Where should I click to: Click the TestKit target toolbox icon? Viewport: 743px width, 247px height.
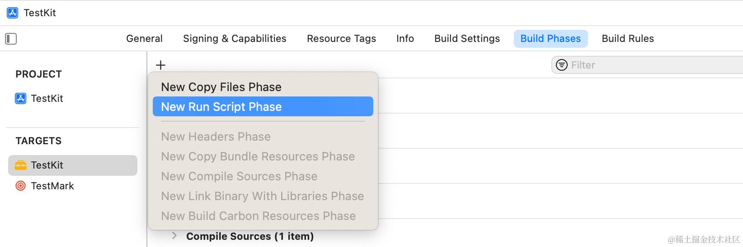(21, 165)
